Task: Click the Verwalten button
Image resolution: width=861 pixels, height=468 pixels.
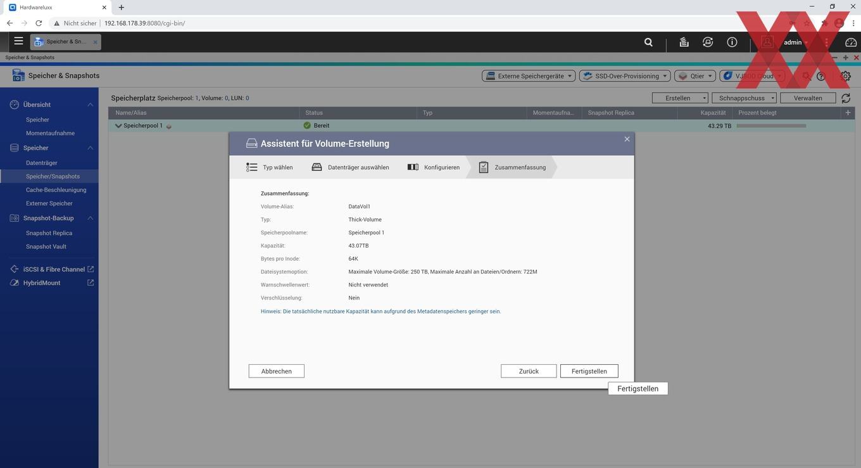Action: pyautogui.click(x=808, y=98)
